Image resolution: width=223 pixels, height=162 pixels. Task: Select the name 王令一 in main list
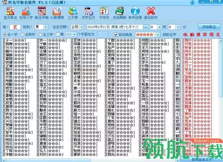click(x=14, y=40)
